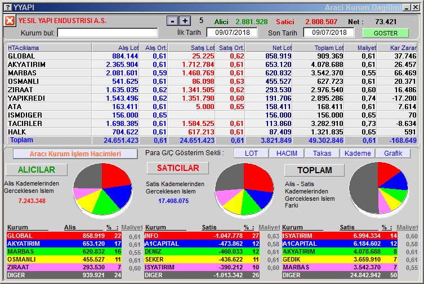Click the green MARBAS buyer row
Screen dimensions: 424x284
[x=64, y=251]
